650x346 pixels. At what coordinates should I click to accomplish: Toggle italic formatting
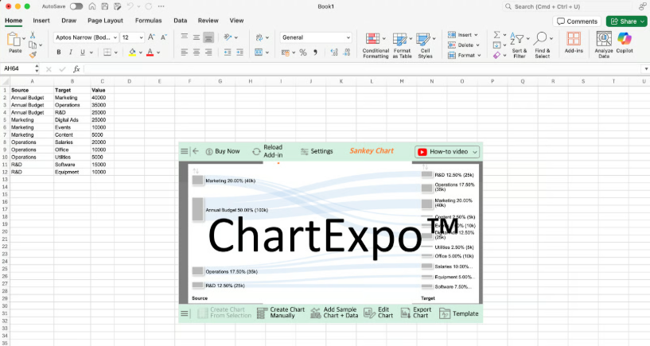point(72,52)
